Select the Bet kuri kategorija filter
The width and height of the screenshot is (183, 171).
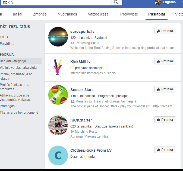pyautogui.click(x=21, y=61)
